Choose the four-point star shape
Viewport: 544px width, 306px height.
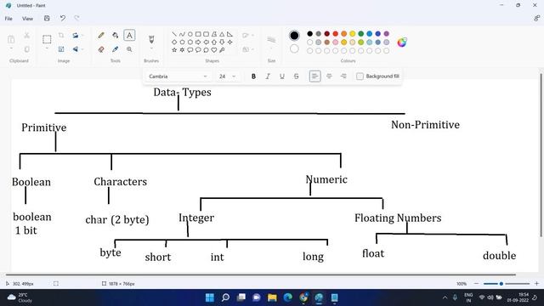[230, 42]
